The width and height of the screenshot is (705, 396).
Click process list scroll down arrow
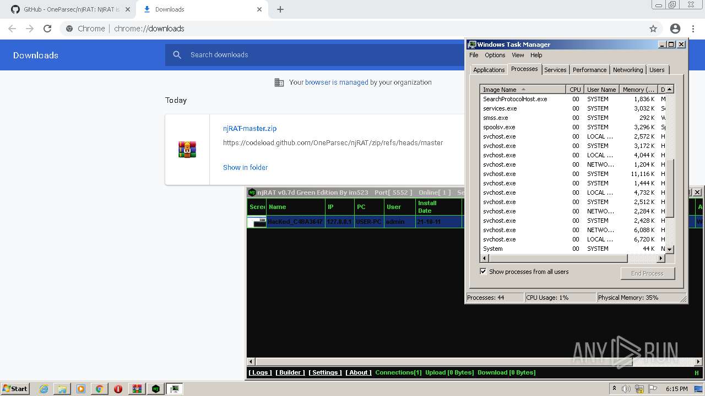click(670, 249)
